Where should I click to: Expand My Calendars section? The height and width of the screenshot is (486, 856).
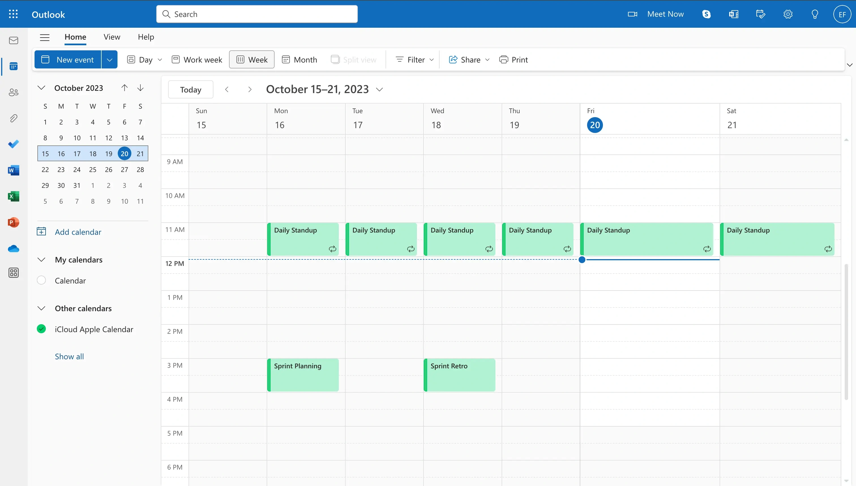(40, 259)
